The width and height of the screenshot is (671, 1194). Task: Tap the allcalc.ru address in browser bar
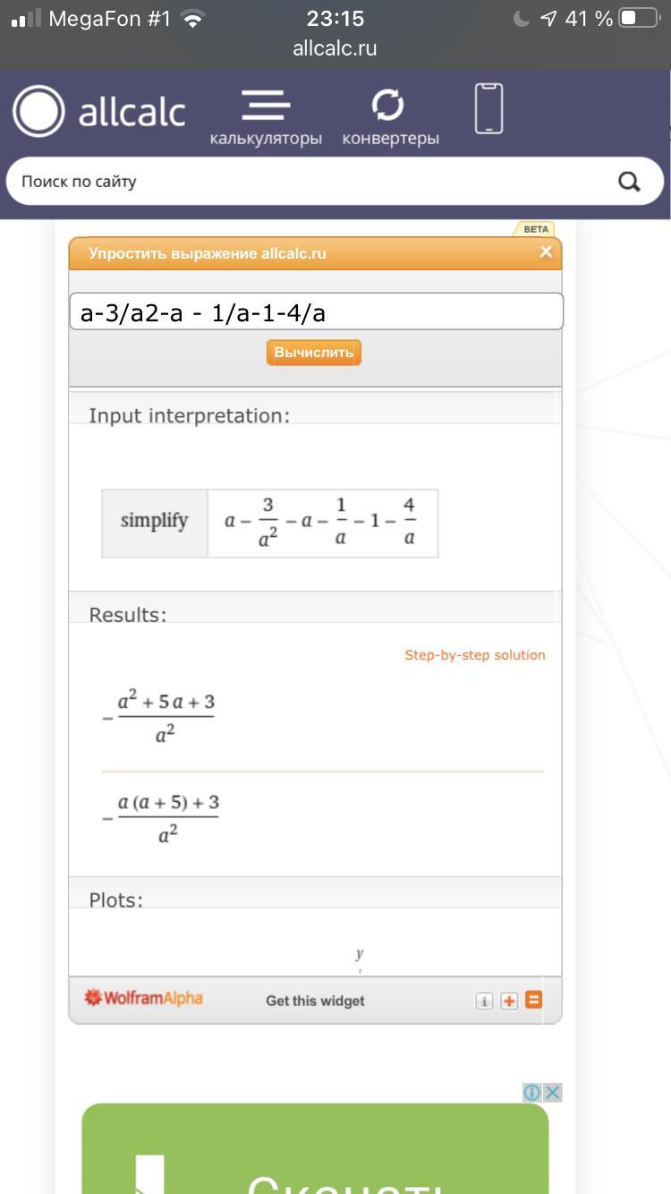(335, 48)
